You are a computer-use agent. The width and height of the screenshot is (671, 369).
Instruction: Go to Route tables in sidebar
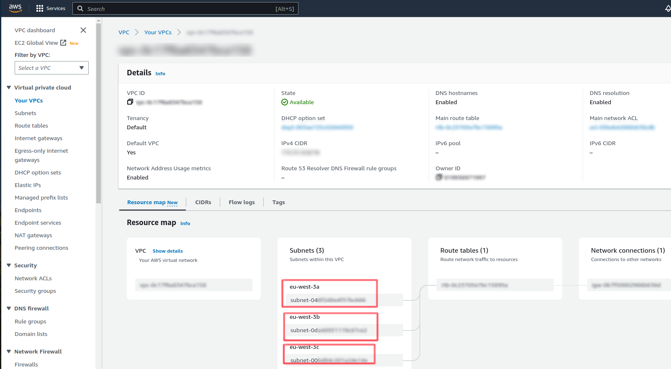pyautogui.click(x=31, y=126)
